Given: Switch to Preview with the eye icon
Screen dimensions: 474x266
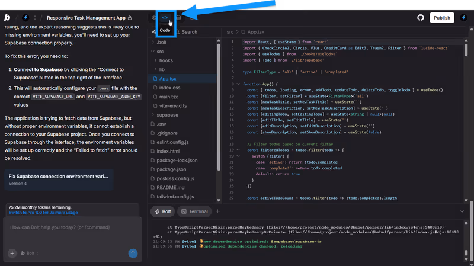Looking at the screenshot, I should point(154,18).
